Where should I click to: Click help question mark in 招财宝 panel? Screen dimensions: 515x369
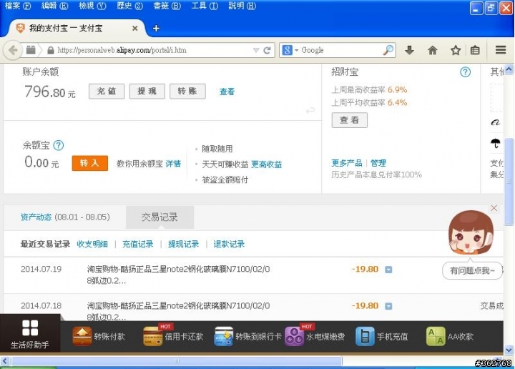point(465,72)
